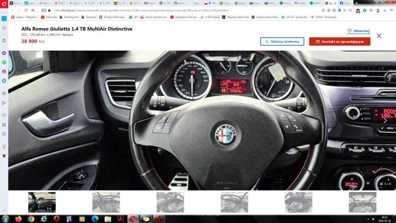Launch Firefox from taskbar
The image size is (396, 223).
point(18,219)
